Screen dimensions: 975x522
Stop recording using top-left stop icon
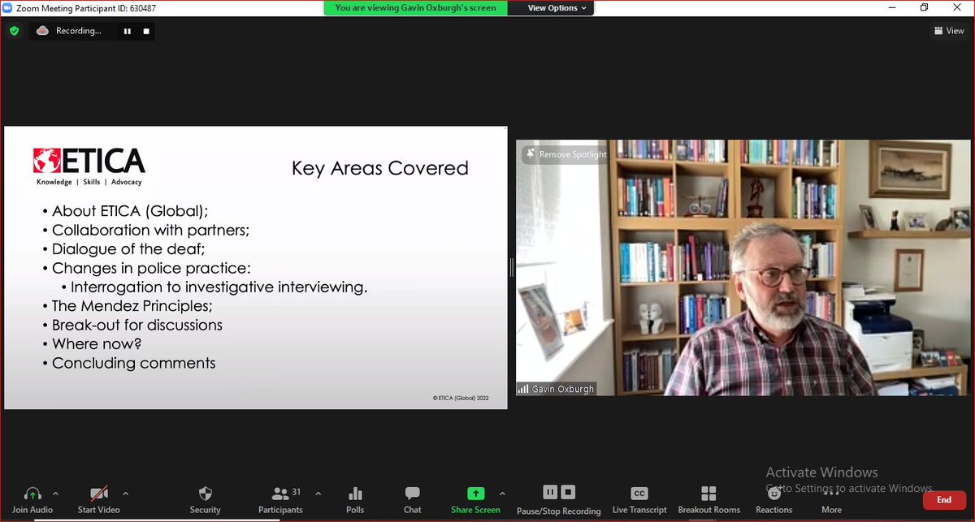146,31
